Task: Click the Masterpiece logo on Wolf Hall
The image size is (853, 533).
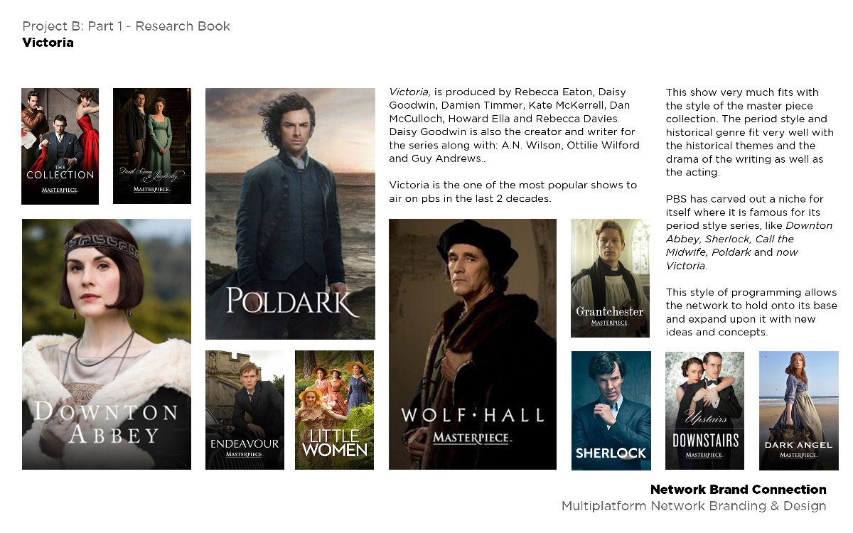Action: pos(473,437)
